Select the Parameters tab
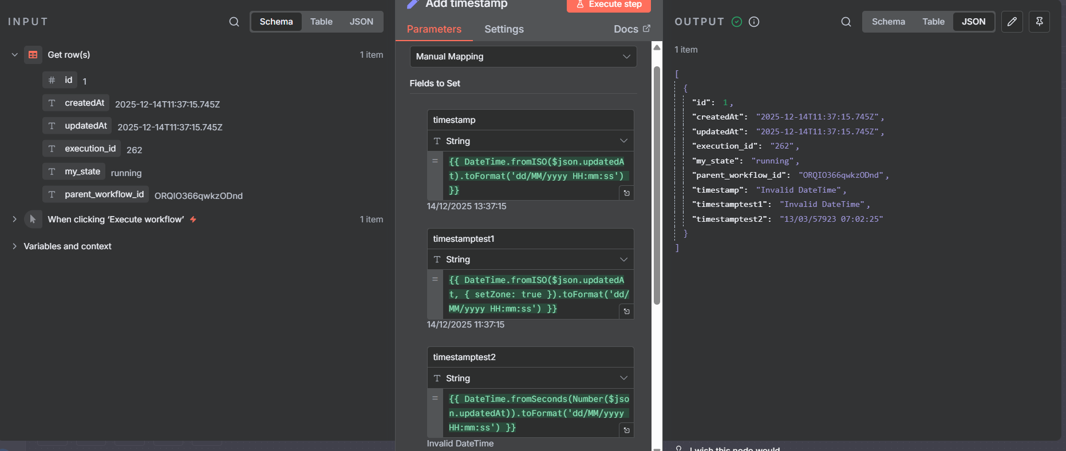This screenshot has height=451, width=1066. pos(434,29)
